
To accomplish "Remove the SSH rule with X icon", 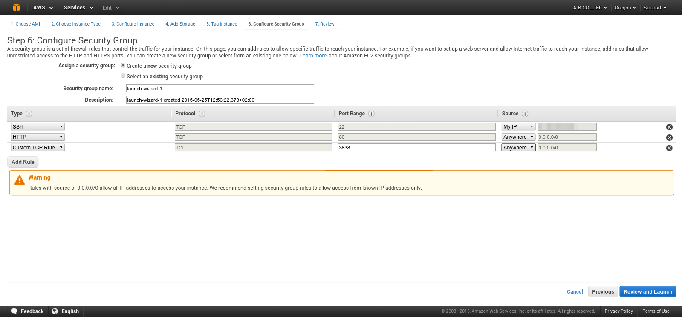I will (x=669, y=127).
